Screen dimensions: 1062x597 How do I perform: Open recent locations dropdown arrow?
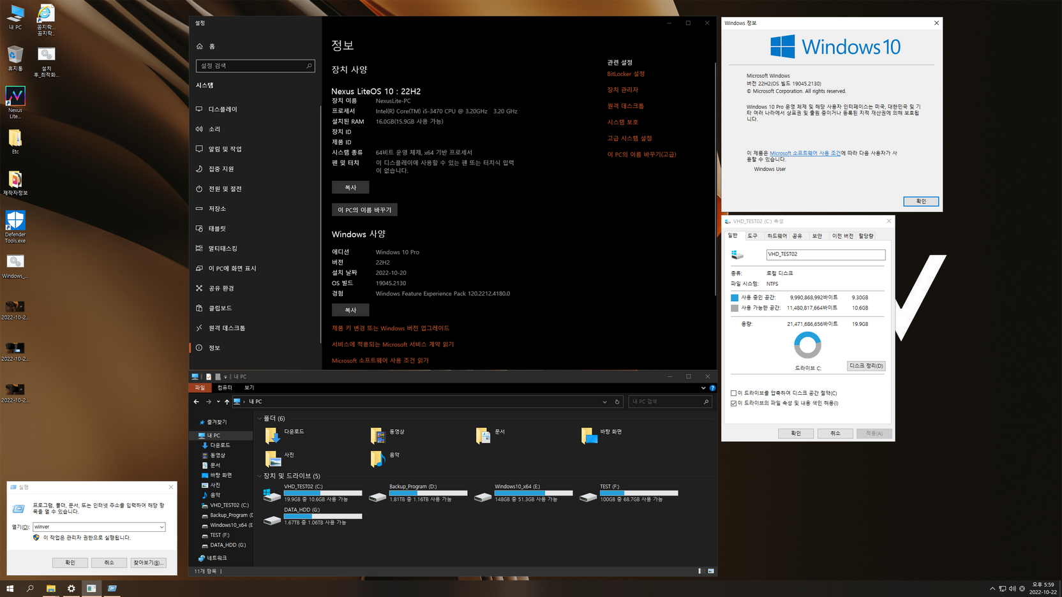pos(218,402)
